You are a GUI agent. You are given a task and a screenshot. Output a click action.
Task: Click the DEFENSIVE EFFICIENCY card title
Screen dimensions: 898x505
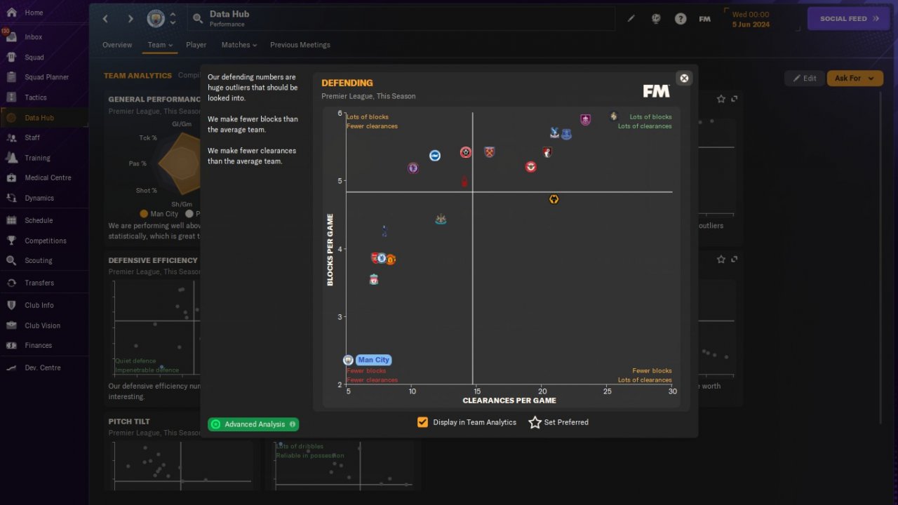click(153, 260)
